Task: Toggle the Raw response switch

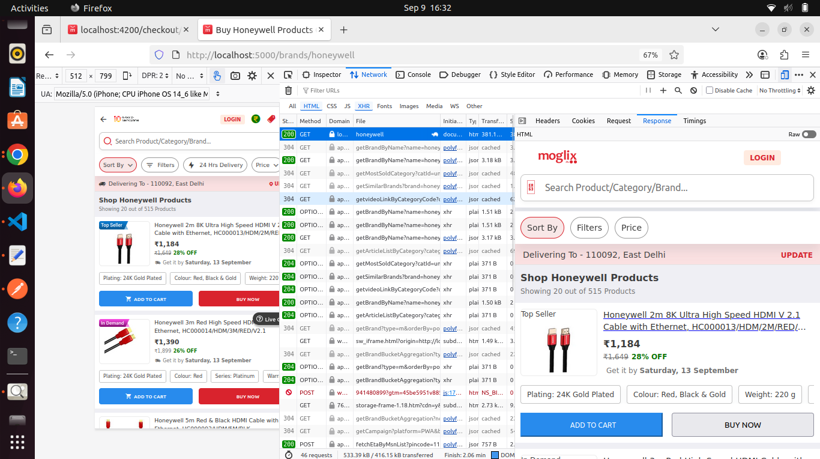Action: tap(809, 135)
